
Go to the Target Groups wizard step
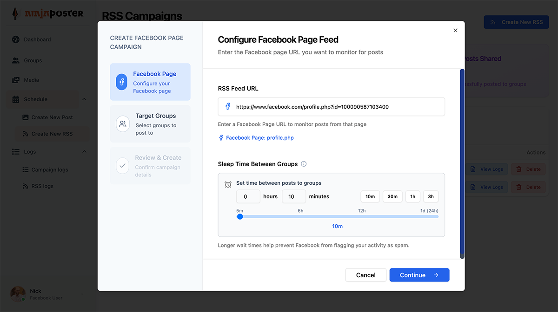click(x=150, y=124)
